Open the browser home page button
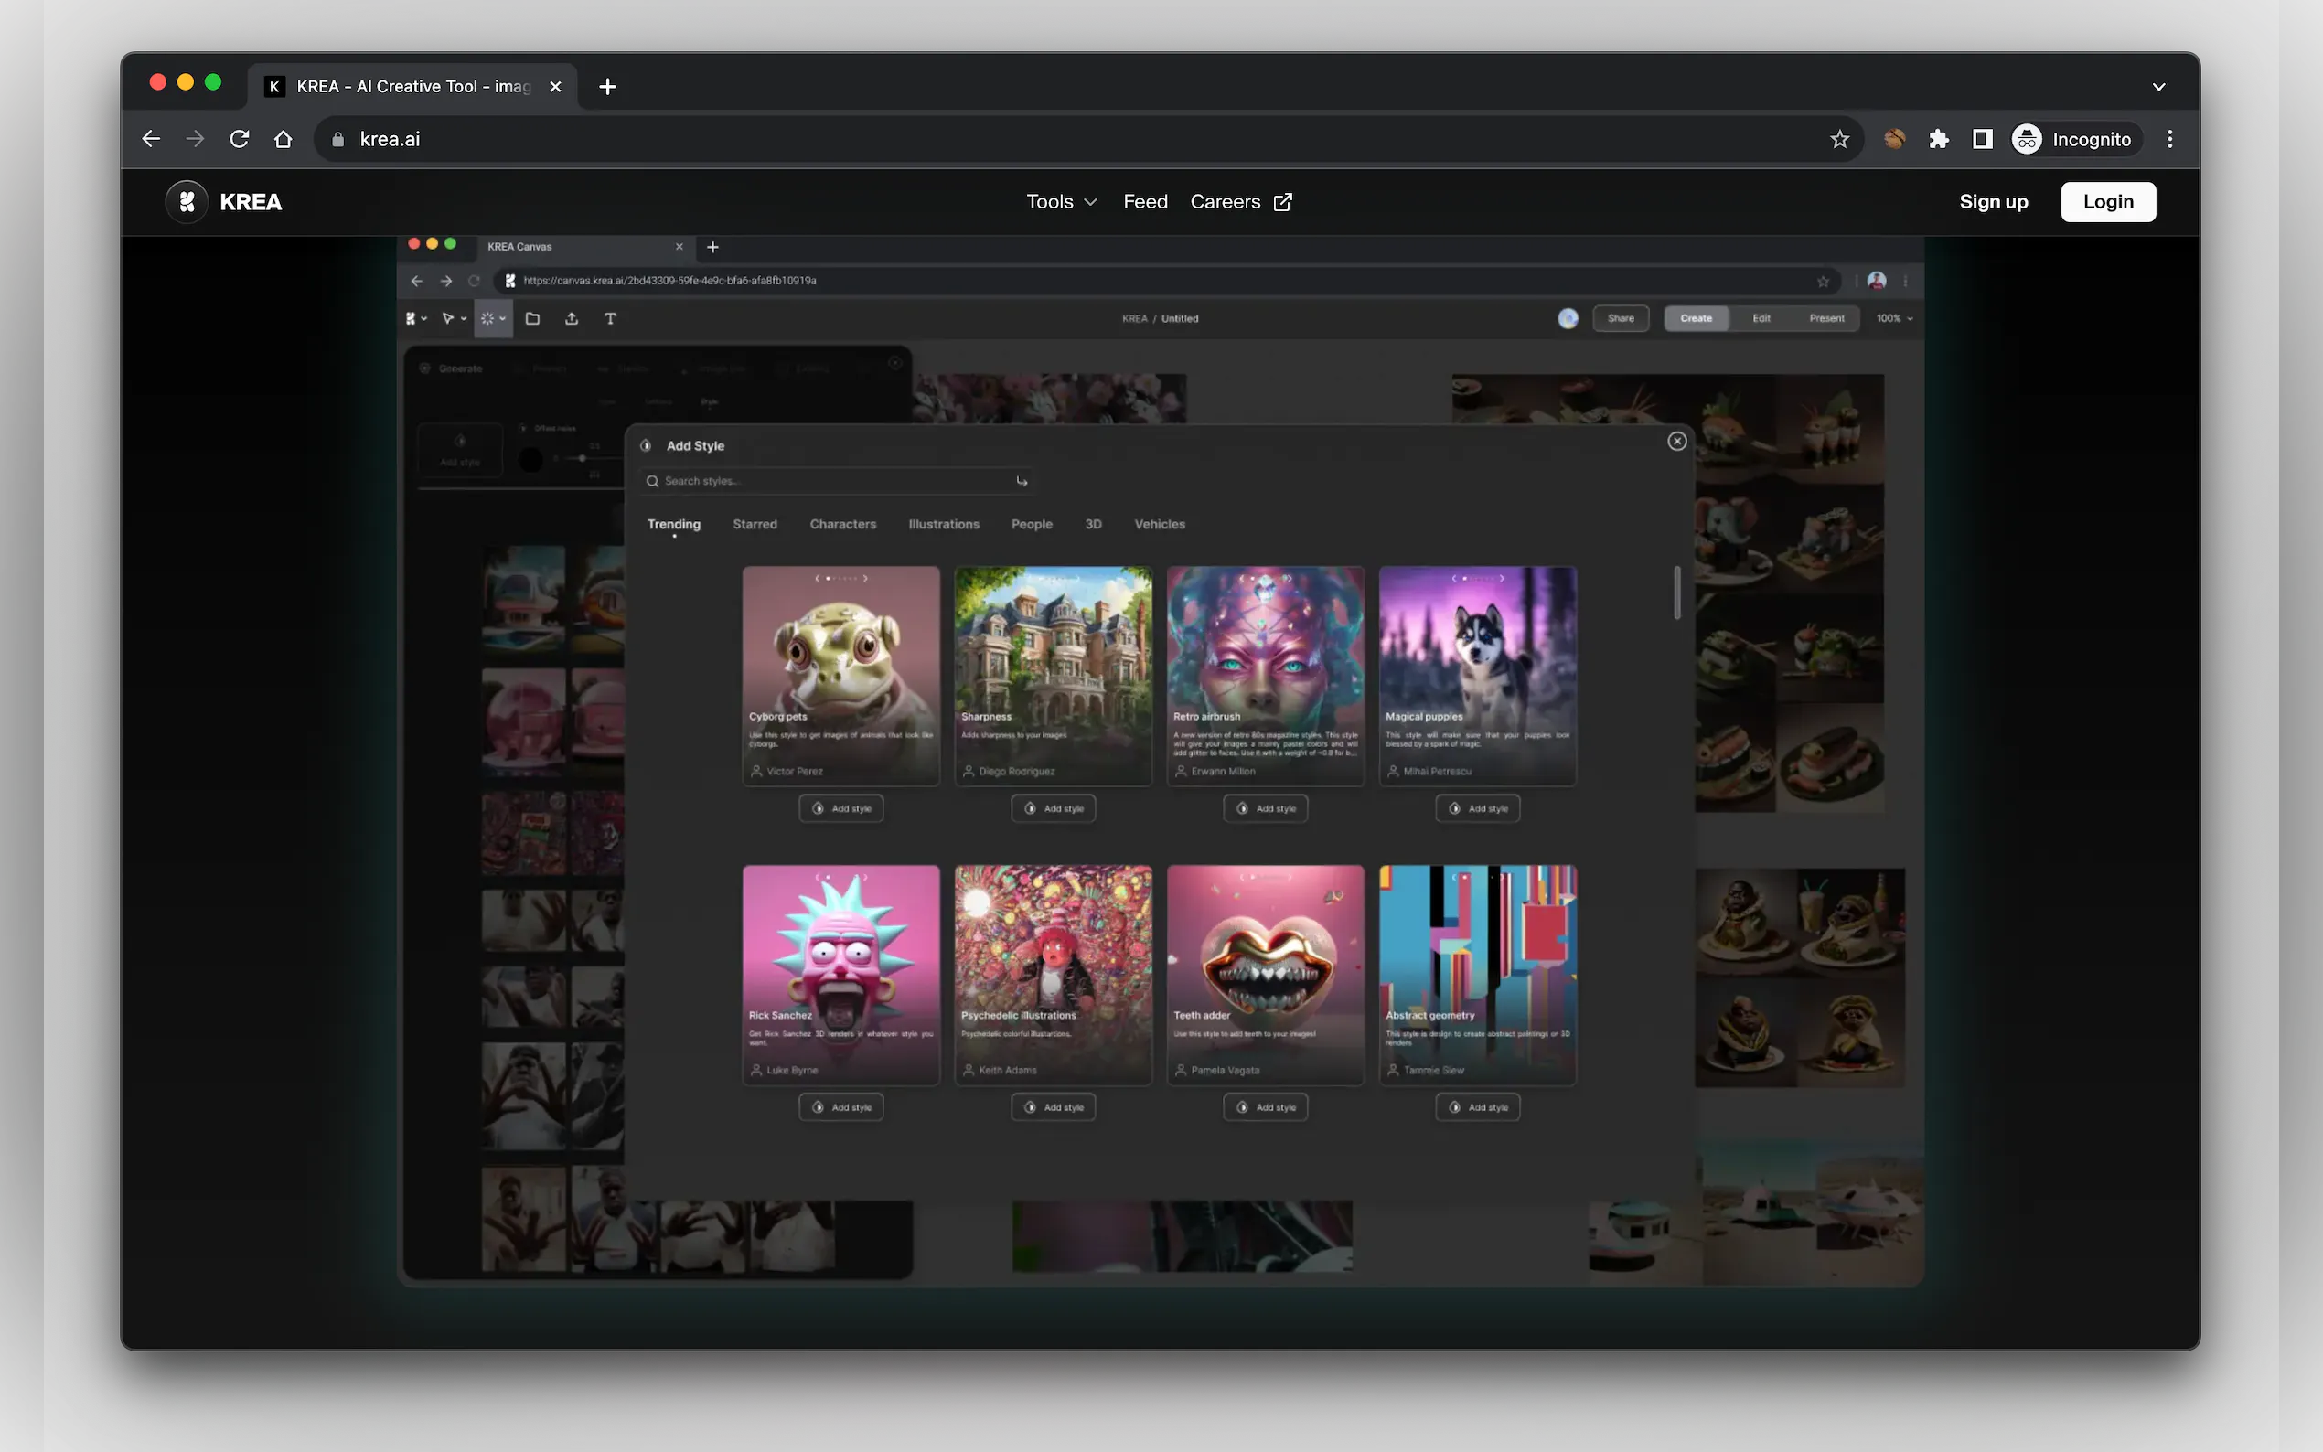Image resolution: width=2323 pixels, height=1452 pixels. coord(284,139)
